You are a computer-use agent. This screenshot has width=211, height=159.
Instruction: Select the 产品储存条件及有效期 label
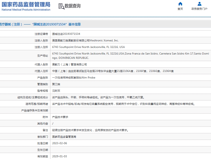(35, 110)
